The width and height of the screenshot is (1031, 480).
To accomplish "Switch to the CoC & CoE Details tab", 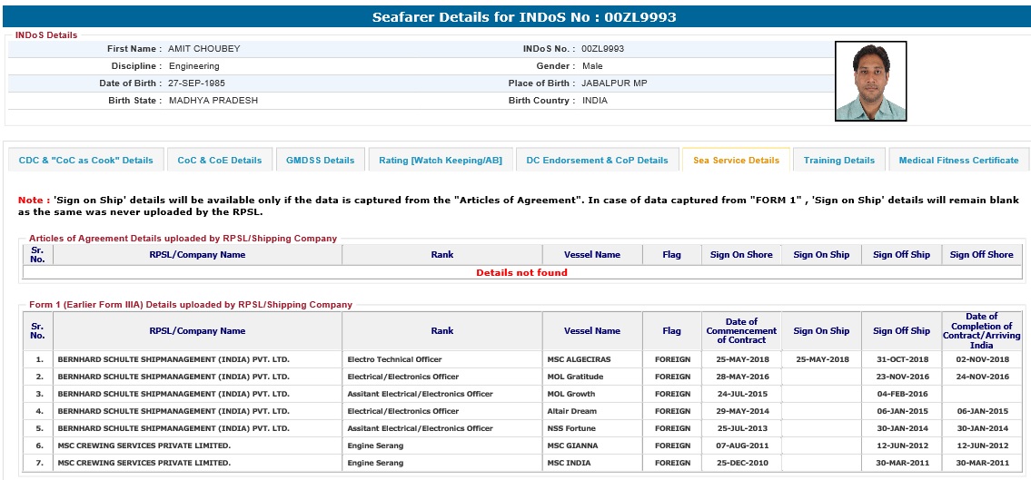I will click(x=220, y=160).
